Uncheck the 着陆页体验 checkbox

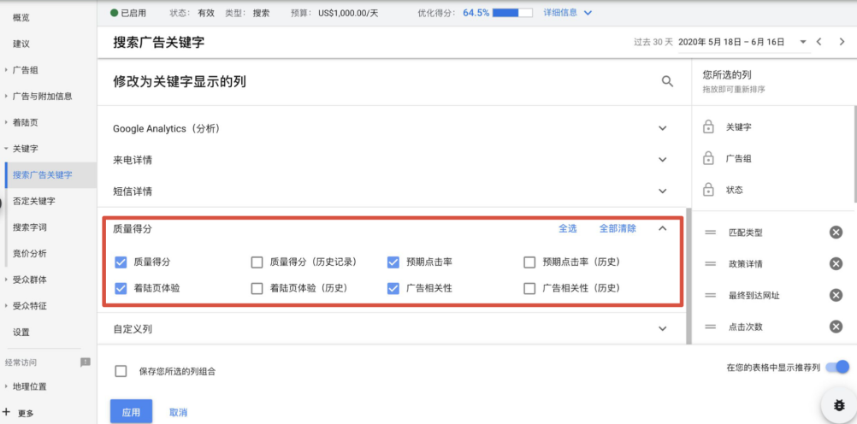tap(121, 288)
